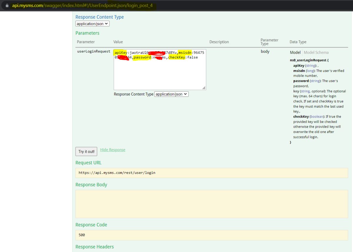Open Response Content Type dropdown below textarea
Screen dimensions: 353x252
point(171,94)
